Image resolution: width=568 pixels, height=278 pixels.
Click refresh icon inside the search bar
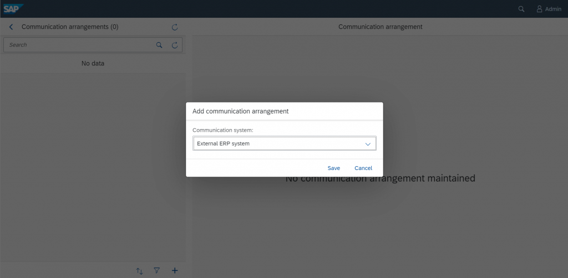175,45
